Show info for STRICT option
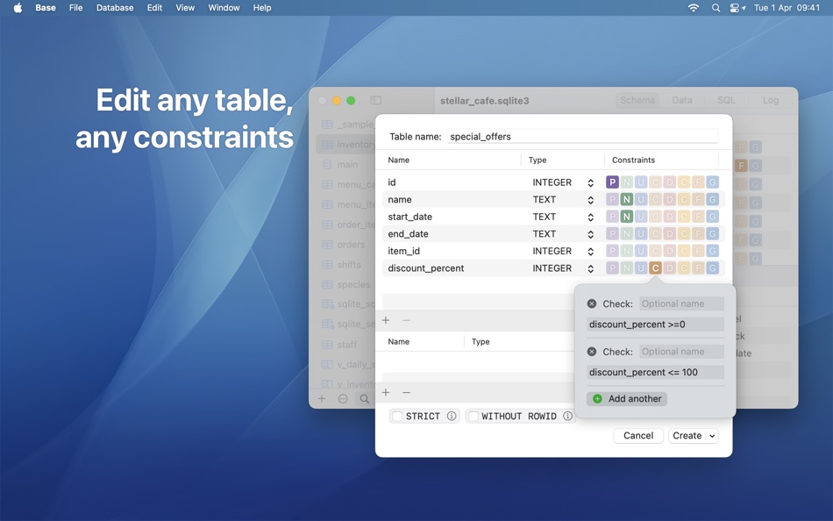Image resolution: width=833 pixels, height=521 pixels. click(x=452, y=417)
